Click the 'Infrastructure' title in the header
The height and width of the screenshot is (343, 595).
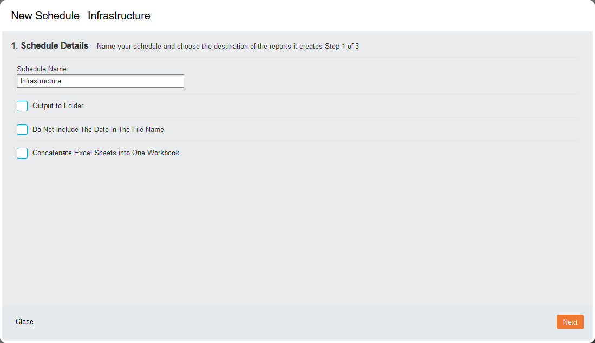[119, 16]
